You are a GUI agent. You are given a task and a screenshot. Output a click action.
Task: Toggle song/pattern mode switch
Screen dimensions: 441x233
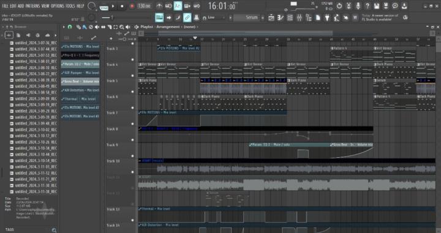click(x=104, y=6)
